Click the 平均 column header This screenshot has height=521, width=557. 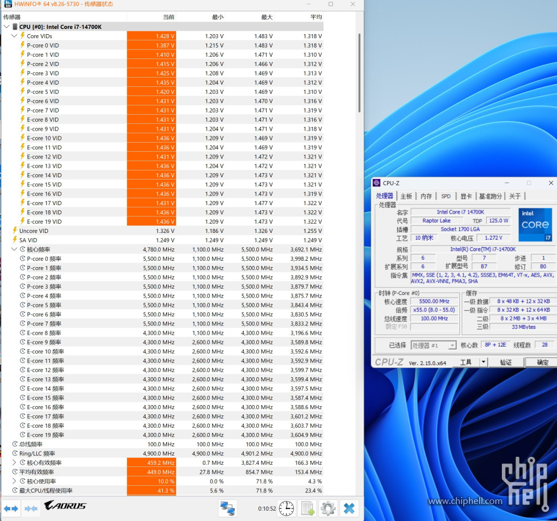point(299,16)
